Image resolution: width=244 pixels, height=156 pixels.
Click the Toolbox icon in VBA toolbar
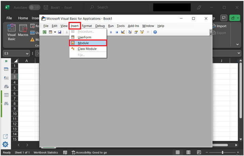point(148,32)
